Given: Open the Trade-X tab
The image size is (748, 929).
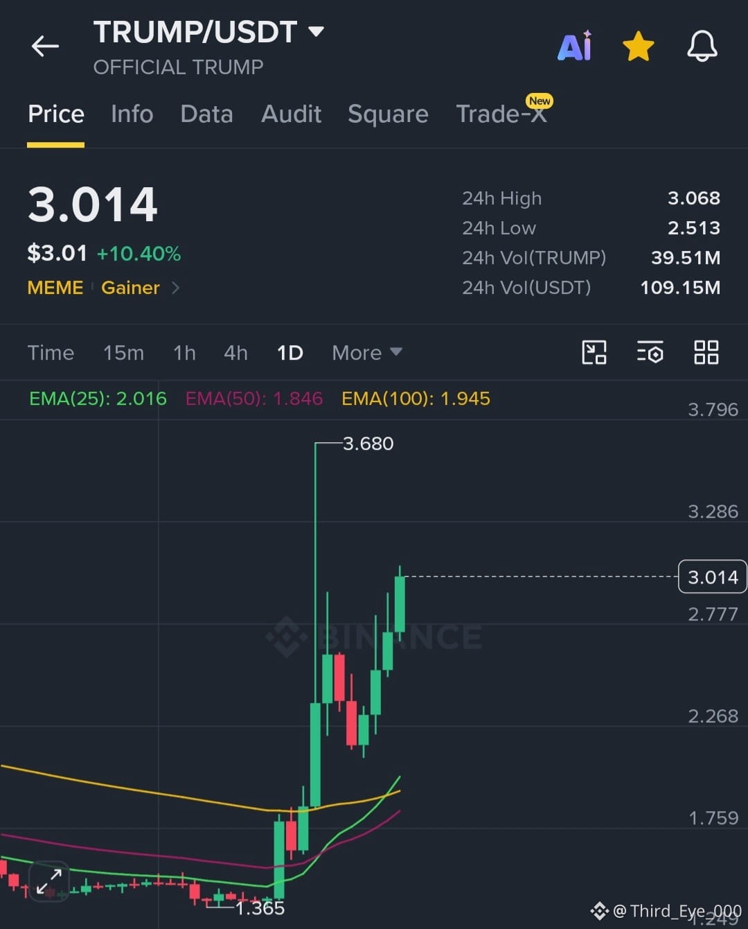Looking at the screenshot, I should 501,114.
